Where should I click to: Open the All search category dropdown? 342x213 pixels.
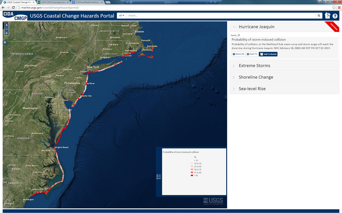pyautogui.click(x=121, y=16)
